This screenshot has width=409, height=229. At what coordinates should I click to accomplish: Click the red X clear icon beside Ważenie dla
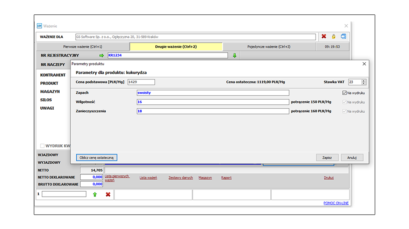click(x=324, y=37)
